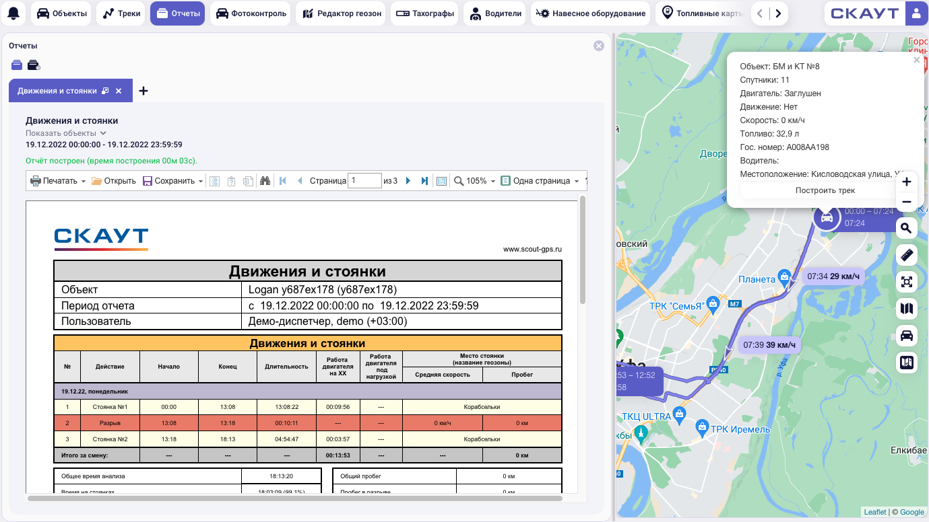Expand the Показать объекты section
Screen dimensions: 929x522
66,133
